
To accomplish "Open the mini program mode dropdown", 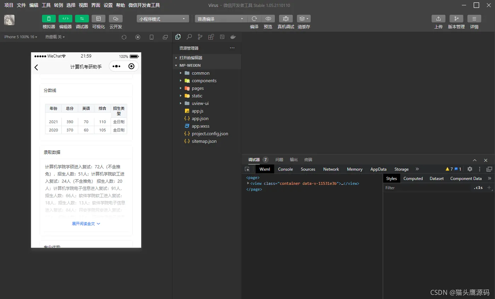I will (x=163, y=19).
